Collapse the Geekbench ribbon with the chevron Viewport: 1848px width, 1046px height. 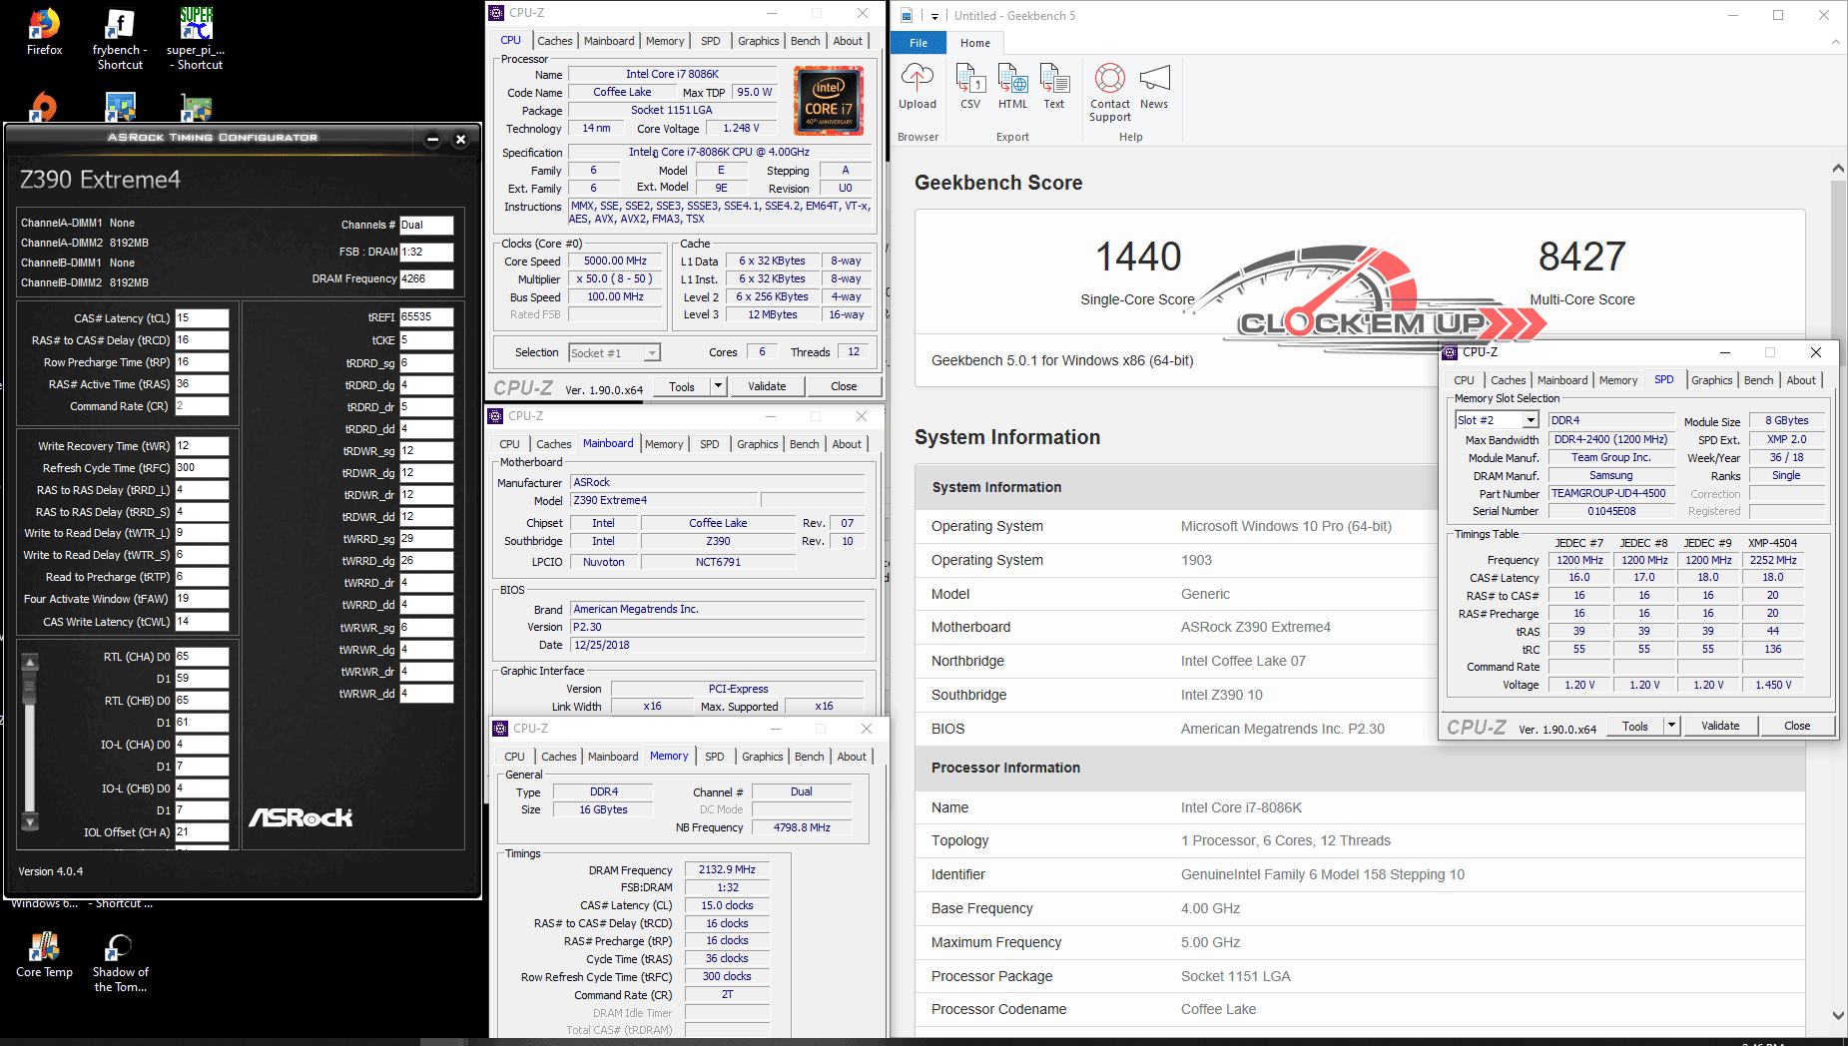pos(1835,42)
